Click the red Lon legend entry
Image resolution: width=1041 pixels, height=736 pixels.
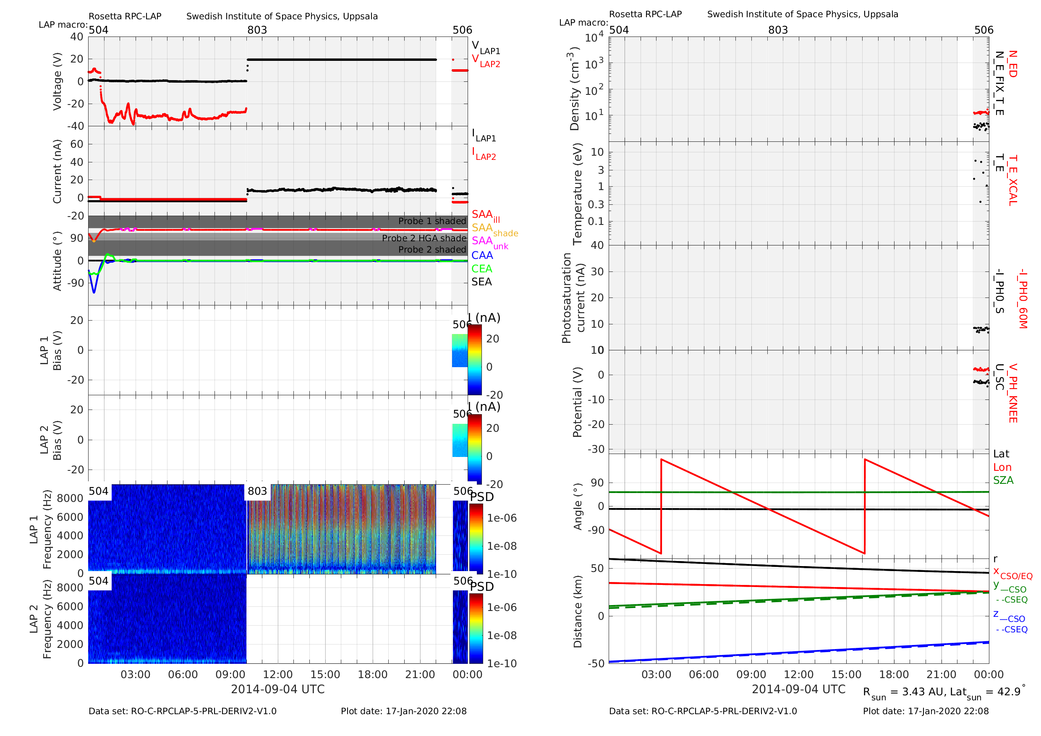1002,467
